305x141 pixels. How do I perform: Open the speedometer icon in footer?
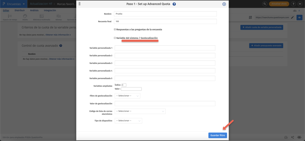pyautogui.click(x=286, y=137)
